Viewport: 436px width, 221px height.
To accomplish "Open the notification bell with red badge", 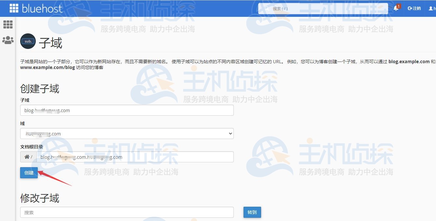I will click(396, 8).
